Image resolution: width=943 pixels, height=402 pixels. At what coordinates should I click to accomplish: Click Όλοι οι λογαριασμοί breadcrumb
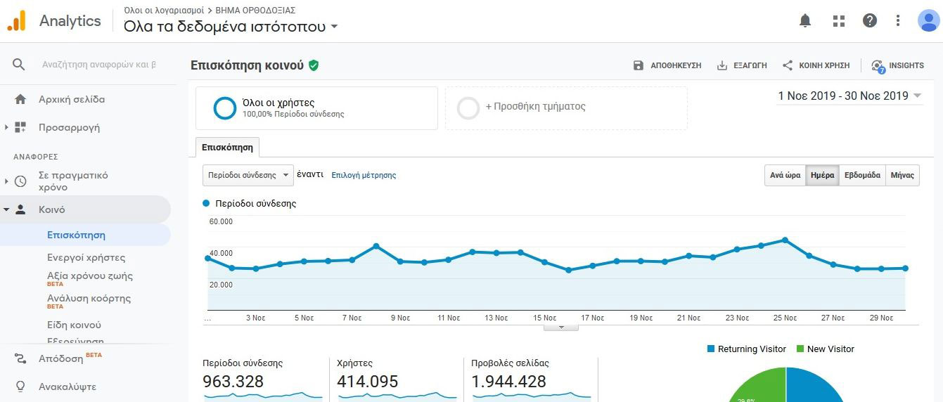(x=163, y=11)
